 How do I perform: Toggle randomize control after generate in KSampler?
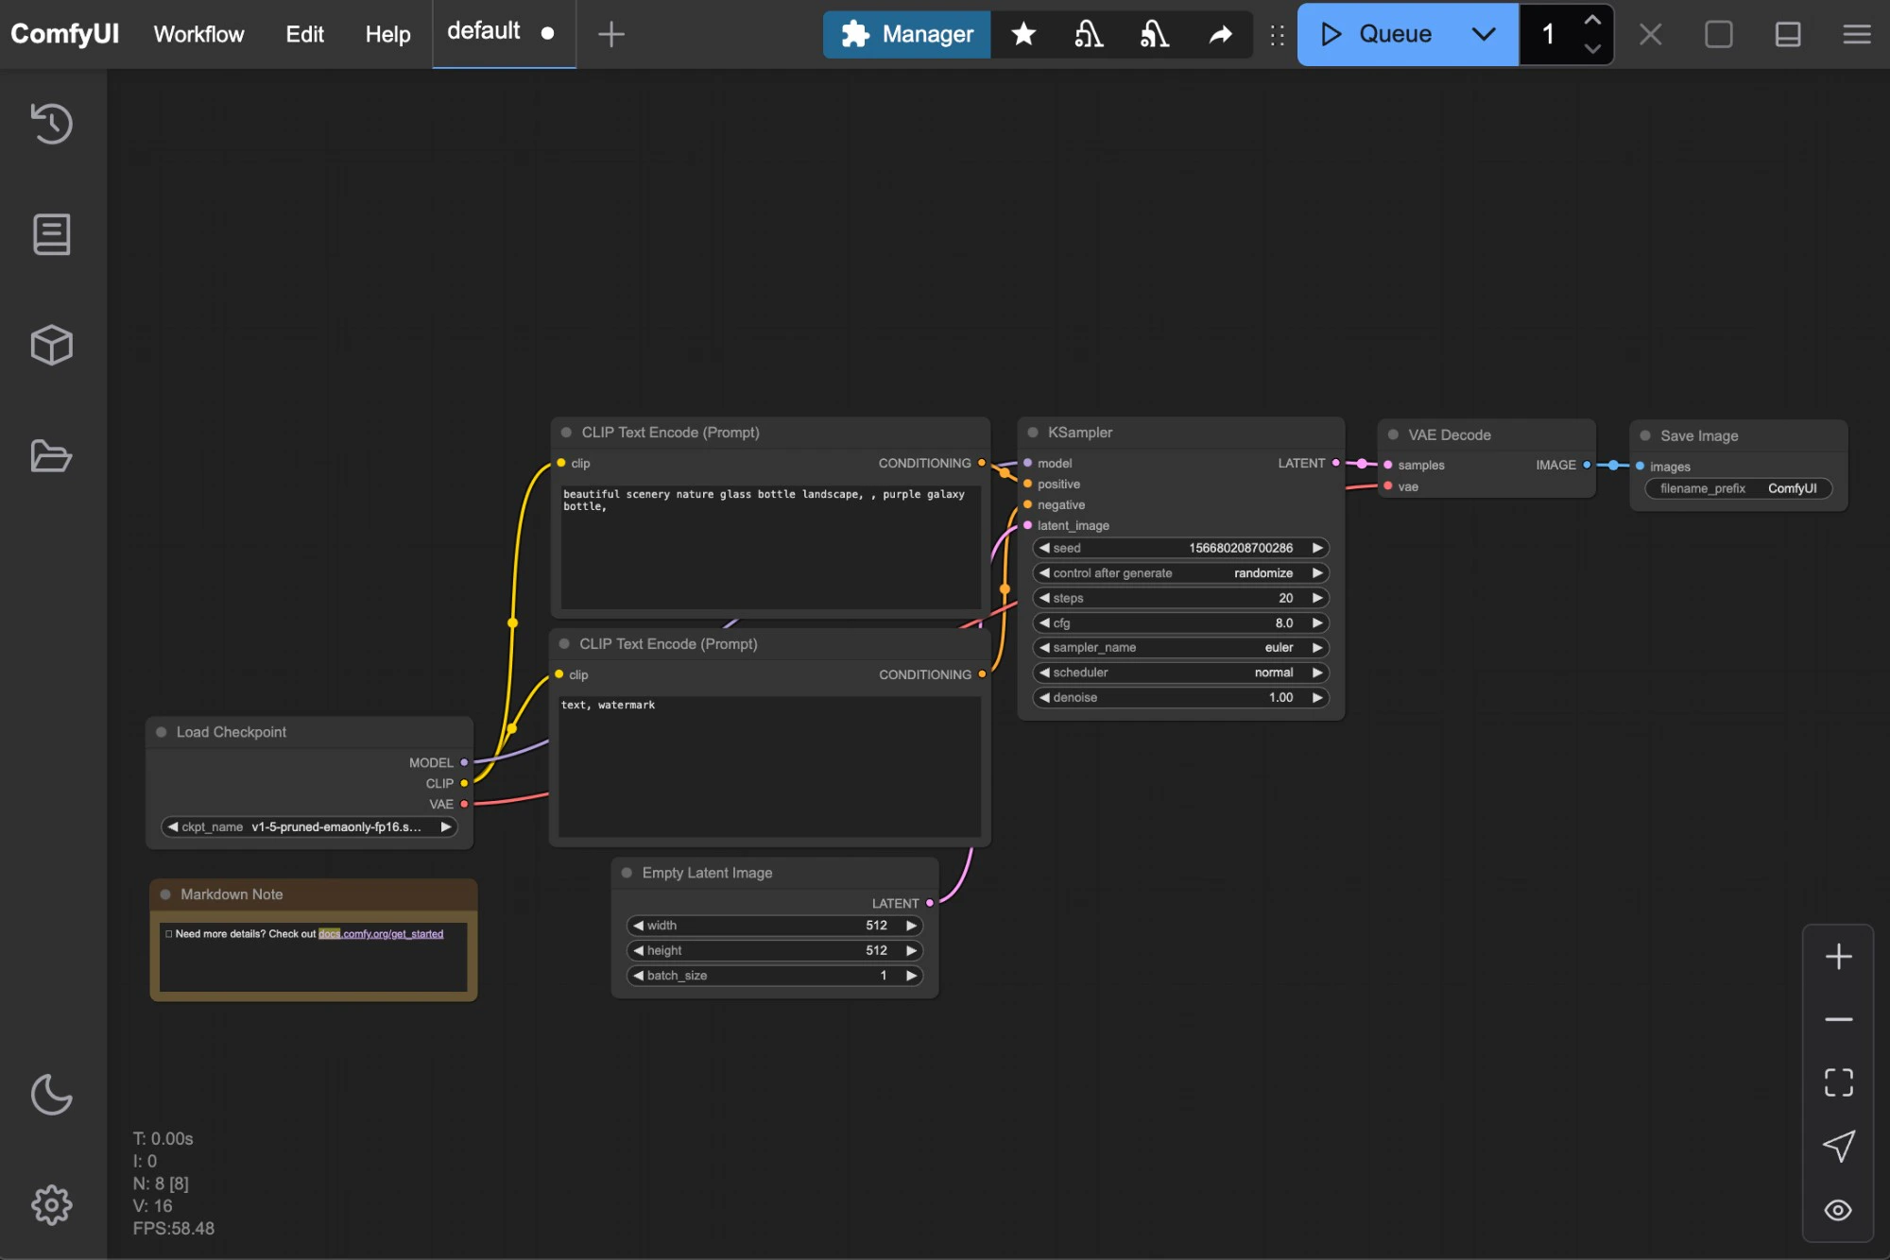1263,572
